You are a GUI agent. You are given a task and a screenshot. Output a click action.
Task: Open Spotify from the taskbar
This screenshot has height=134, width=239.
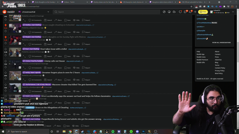(x=113, y=131)
